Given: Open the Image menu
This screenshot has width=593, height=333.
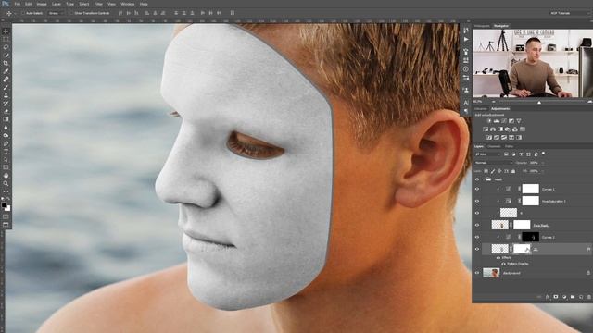Looking at the screenshot, I should [x=42, y=4].
